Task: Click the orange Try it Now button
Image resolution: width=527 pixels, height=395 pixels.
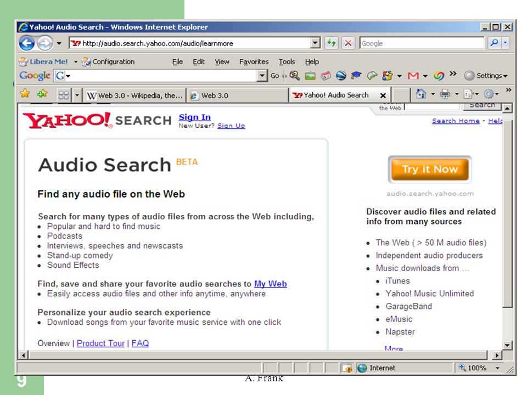Action: 430,170
